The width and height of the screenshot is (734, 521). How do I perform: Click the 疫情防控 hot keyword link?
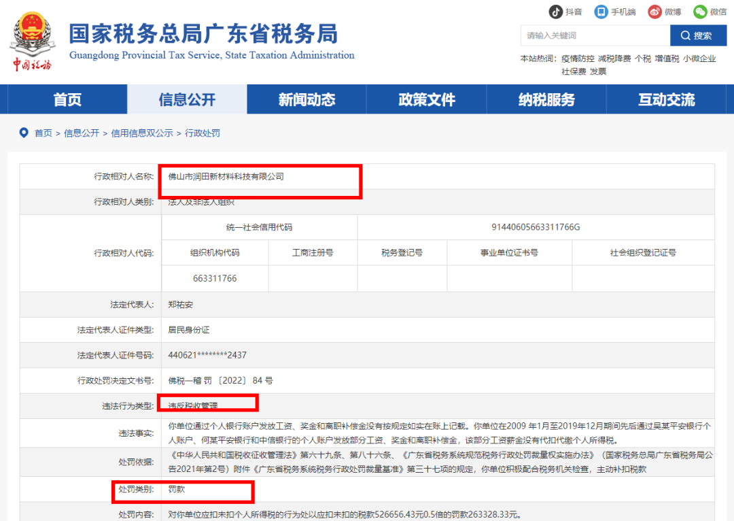578,58
